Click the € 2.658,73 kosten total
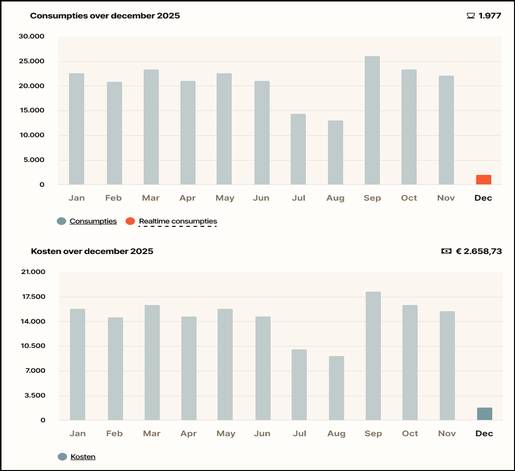515x471 pixels. point(479,251)
